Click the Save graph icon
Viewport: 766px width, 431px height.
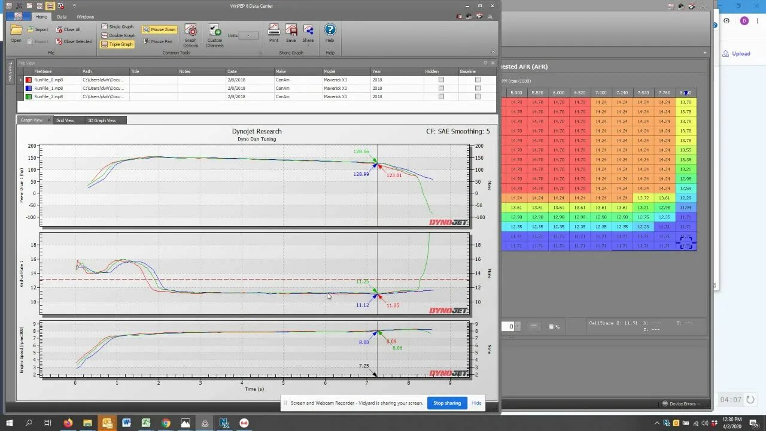coord(291,30)
